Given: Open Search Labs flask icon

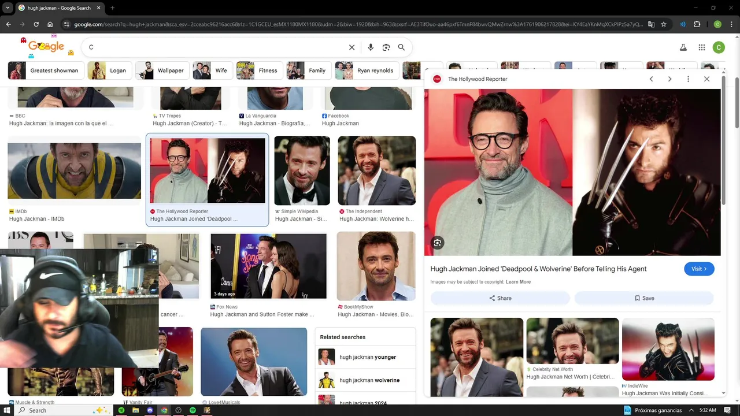Looking at the screenshot, I should (683, 47).
